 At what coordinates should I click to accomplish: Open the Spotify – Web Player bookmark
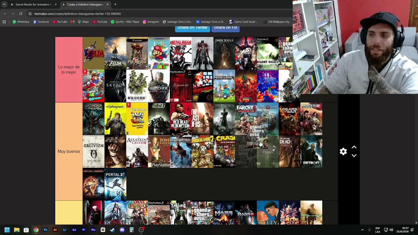(x=125, y=22)
